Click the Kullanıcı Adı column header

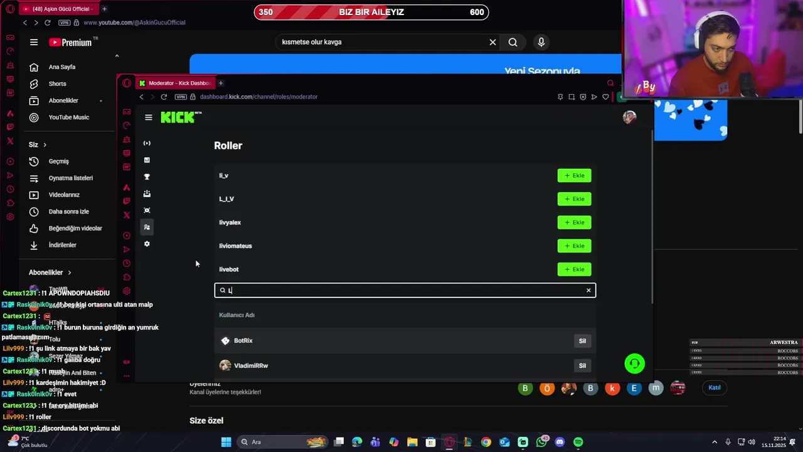pos(237,315)
